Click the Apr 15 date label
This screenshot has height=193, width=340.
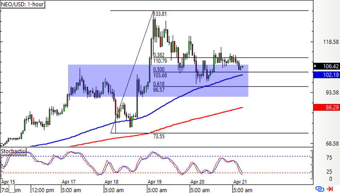(x=8, y=182)
